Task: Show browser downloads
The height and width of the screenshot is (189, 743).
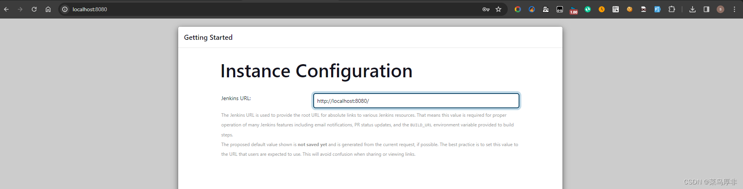Action: 693,9
